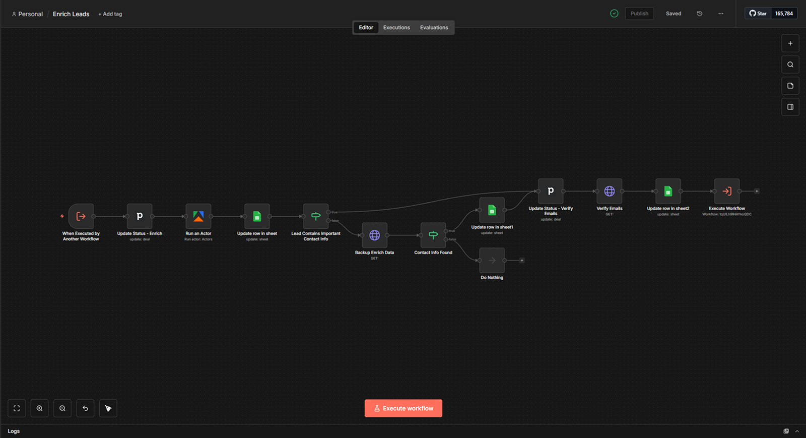The height and width of the screenshot is (438, 806).
Task: Select the 'When Executed by Another Workflow' trigger
Action: point(81,216)
